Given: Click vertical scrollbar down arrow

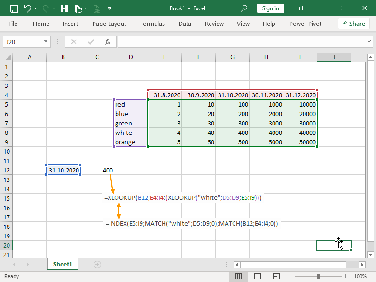Looking at the screenshot, I should 370,255.
